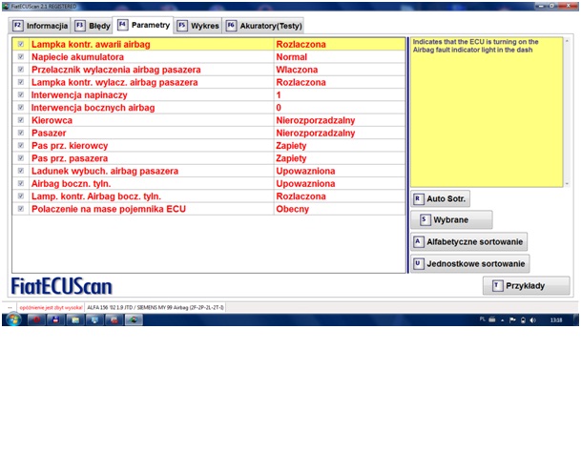Open the Akuratory(Testy) tab
The image size is (581, 453).
[x=264, y=26]
